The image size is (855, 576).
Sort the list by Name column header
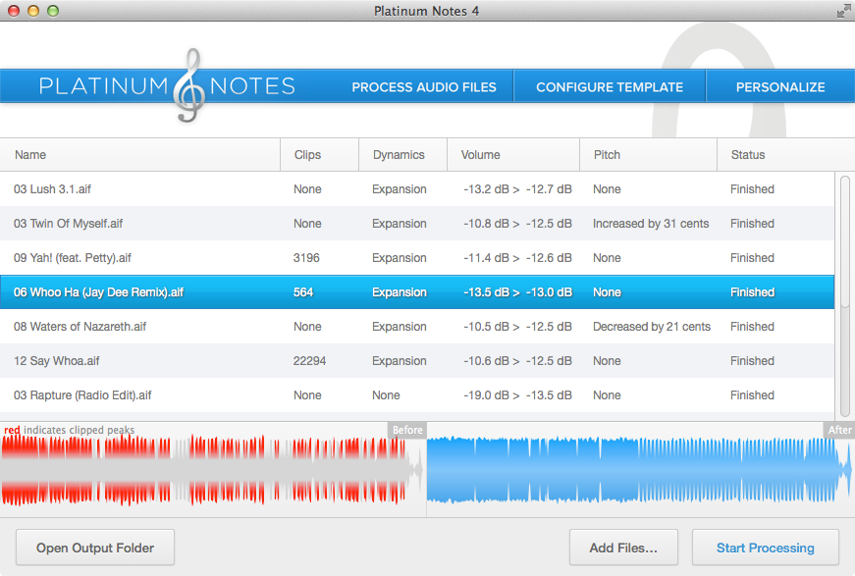pos(29,155)
